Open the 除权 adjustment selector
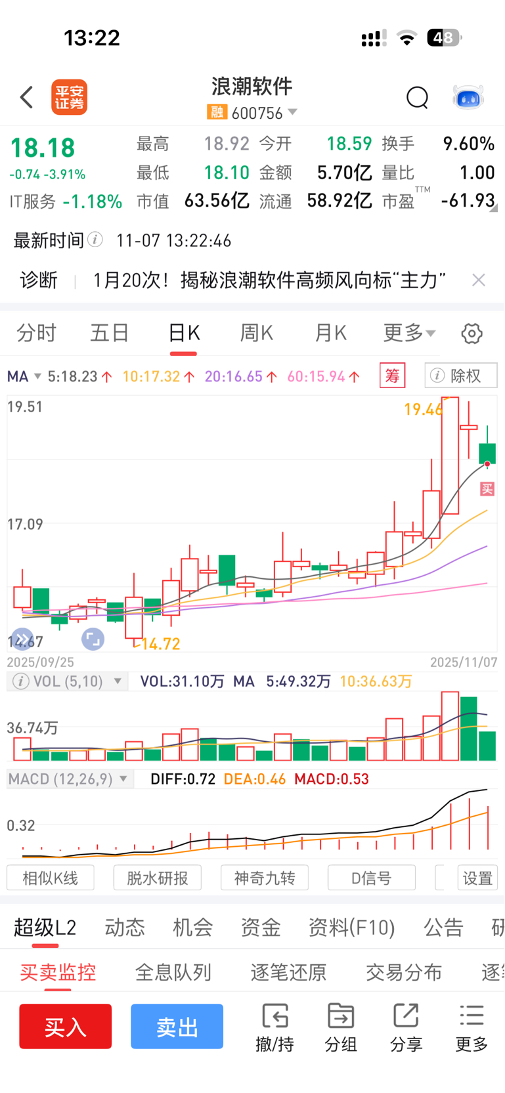Viewport: 505px width, 1093px height. point(461,375)
